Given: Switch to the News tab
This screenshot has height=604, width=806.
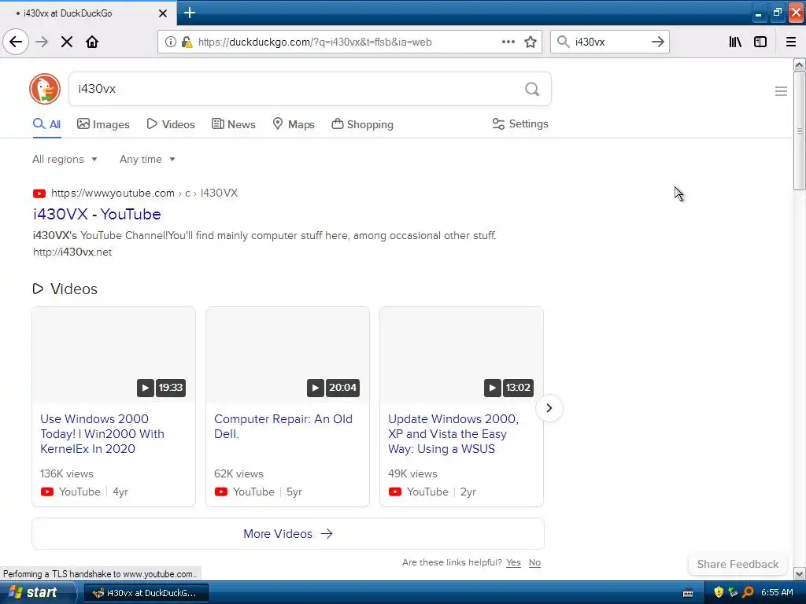Looking at the screenshot, I should [x=233, y=124].
